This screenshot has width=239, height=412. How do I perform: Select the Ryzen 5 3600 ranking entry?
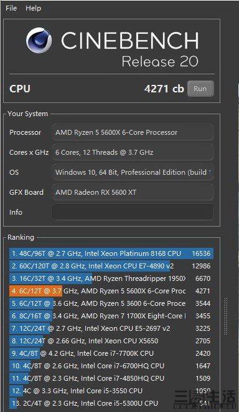click(x=111, y=303)
